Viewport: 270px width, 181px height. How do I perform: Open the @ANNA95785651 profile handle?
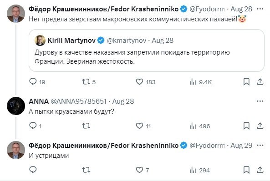click(x=78, y=101)
